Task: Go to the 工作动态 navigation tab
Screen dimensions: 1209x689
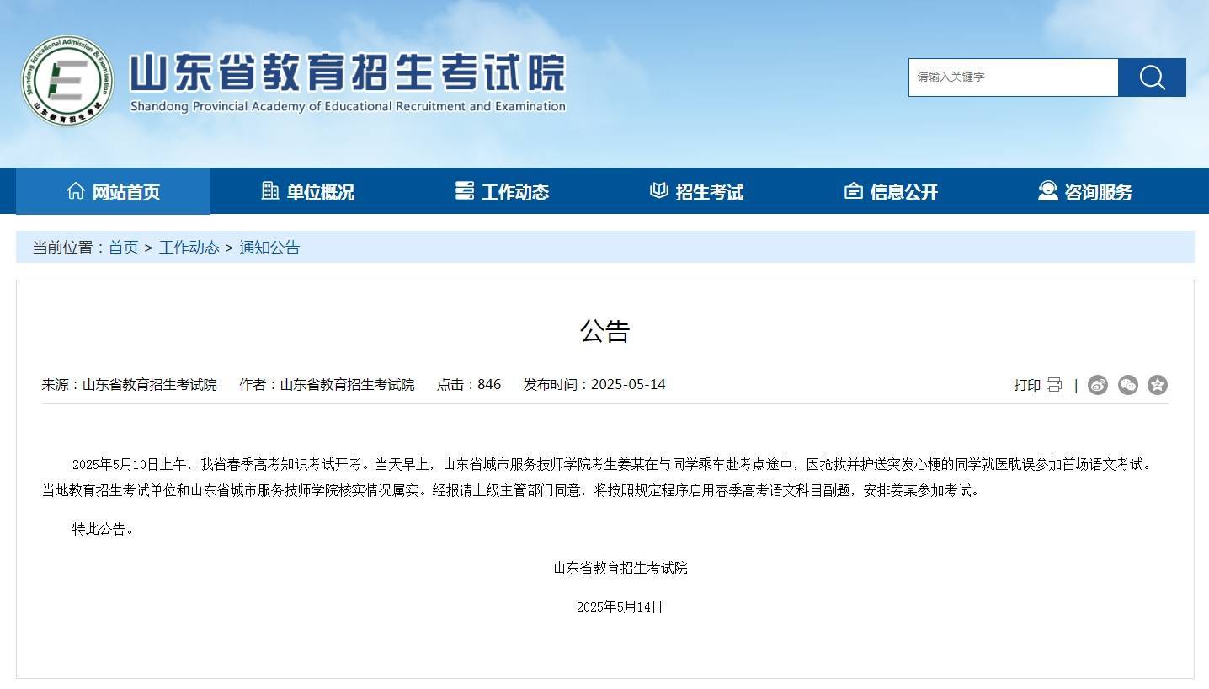Action: (502, 192)
